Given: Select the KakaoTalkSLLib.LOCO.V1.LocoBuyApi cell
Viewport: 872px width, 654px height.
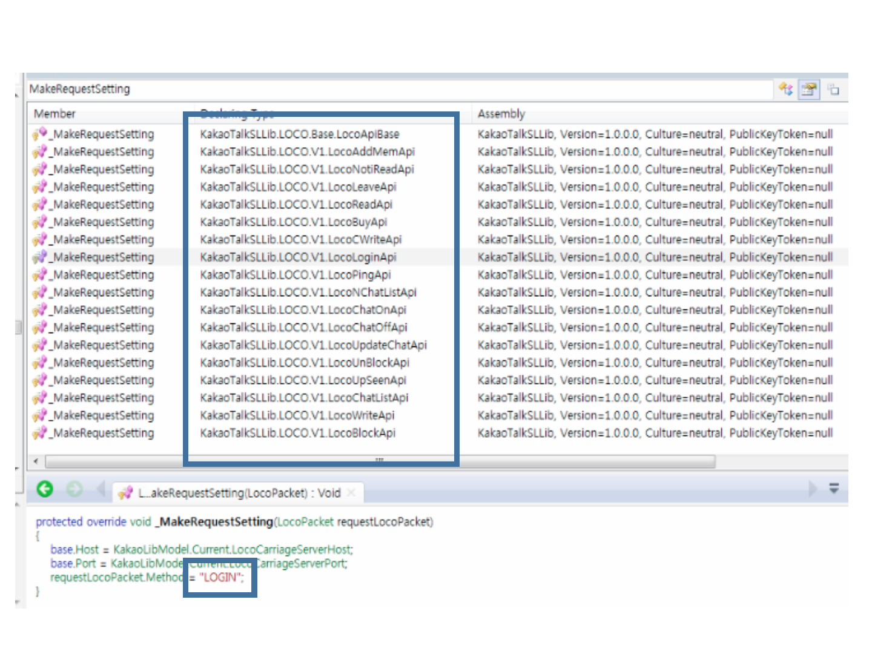Looking at the screenshot, I should click(x=294, y=222).
